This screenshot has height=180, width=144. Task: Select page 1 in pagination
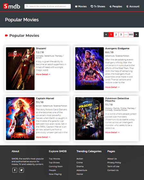111,35
